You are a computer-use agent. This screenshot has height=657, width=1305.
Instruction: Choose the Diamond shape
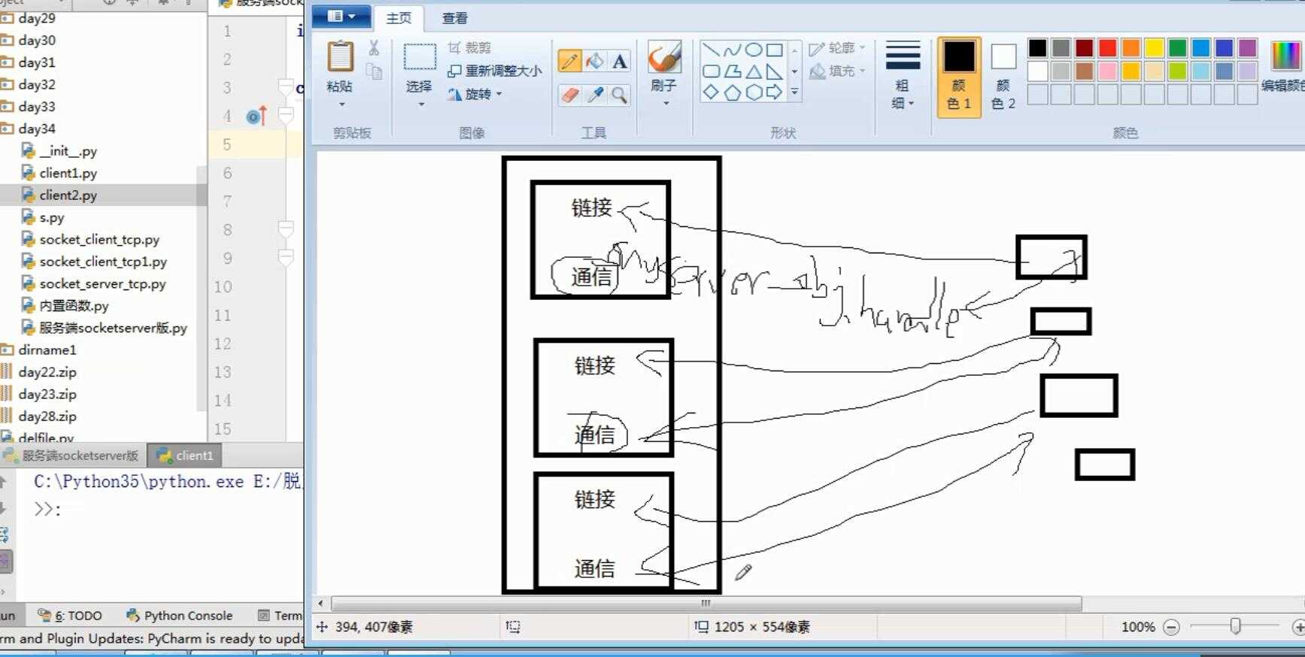point(710,92)
